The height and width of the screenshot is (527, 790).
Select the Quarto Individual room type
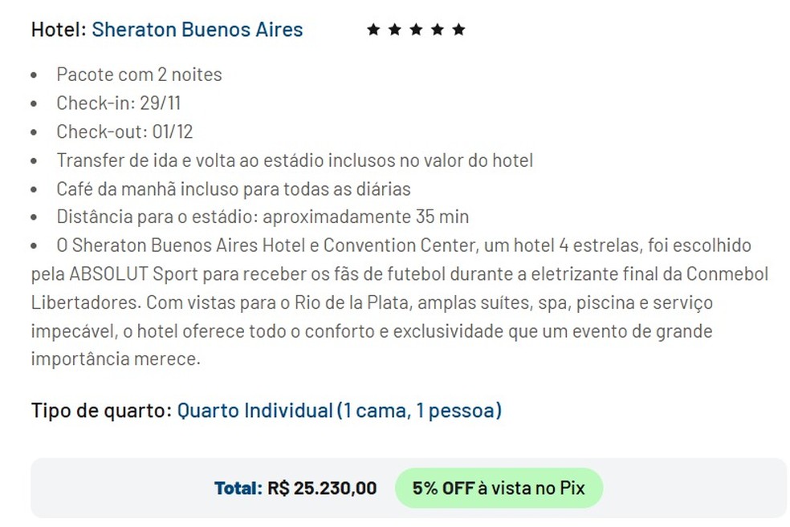(x=339, y=411)
